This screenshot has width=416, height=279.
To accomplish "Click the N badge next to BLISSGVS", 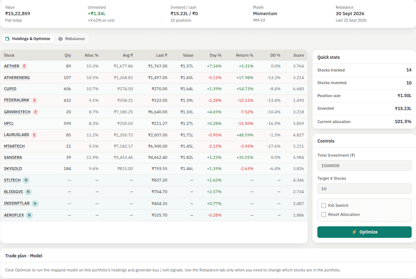I will 28,192.
